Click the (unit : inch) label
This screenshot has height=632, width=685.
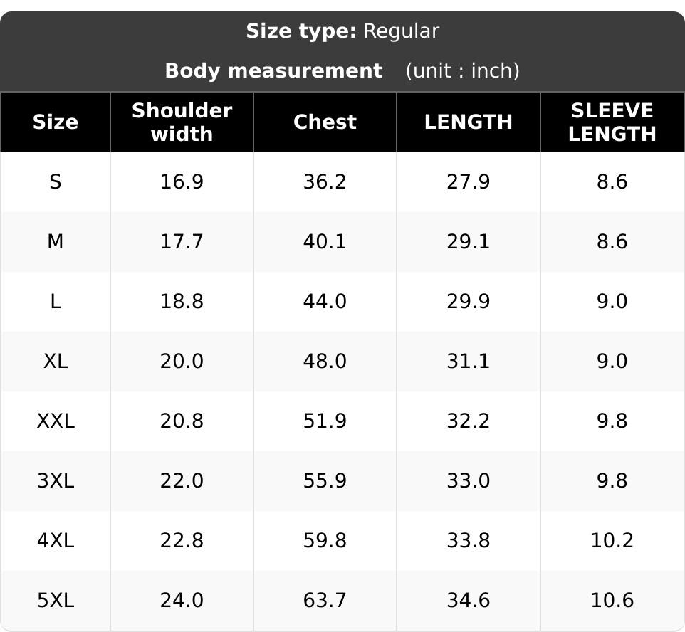(463, 70)
